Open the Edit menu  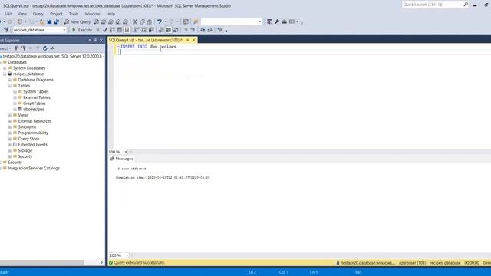click(8, 14)
